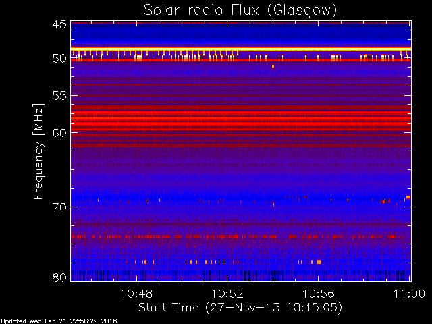Click the frequency tick label '80'
Viewport: 432px width, 324px height.
59,277
